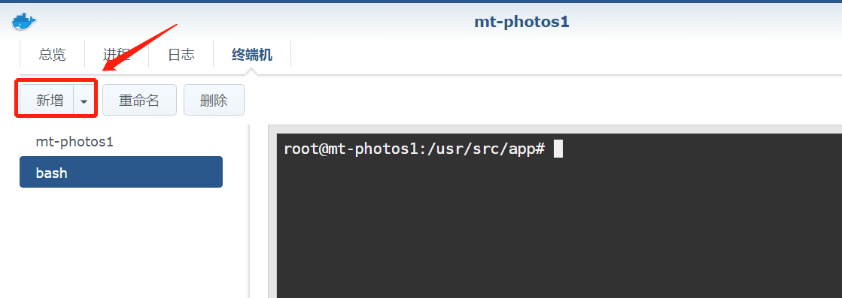
Task: Click the divider between session list and terminal
Action: tap(248, 211)
